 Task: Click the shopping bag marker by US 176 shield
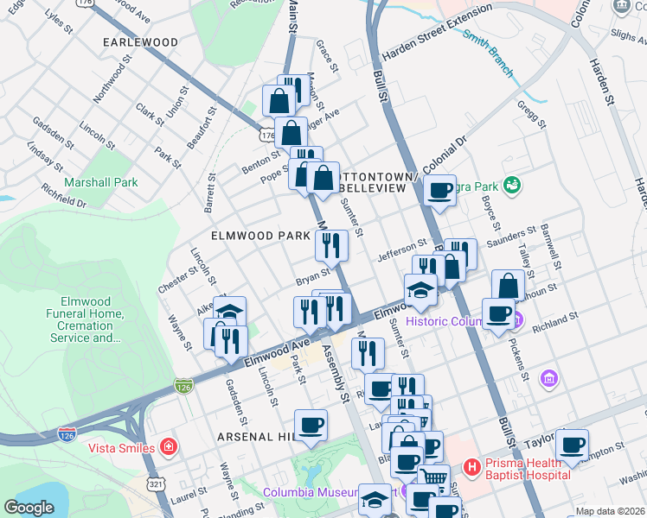point(291,133)
